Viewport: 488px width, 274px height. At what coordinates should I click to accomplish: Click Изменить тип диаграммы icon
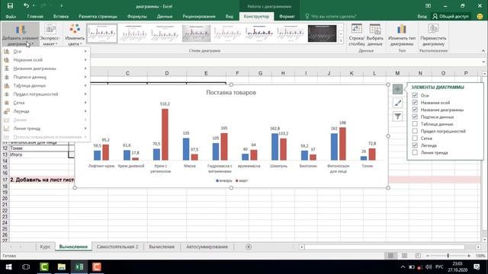coord(402,35)
